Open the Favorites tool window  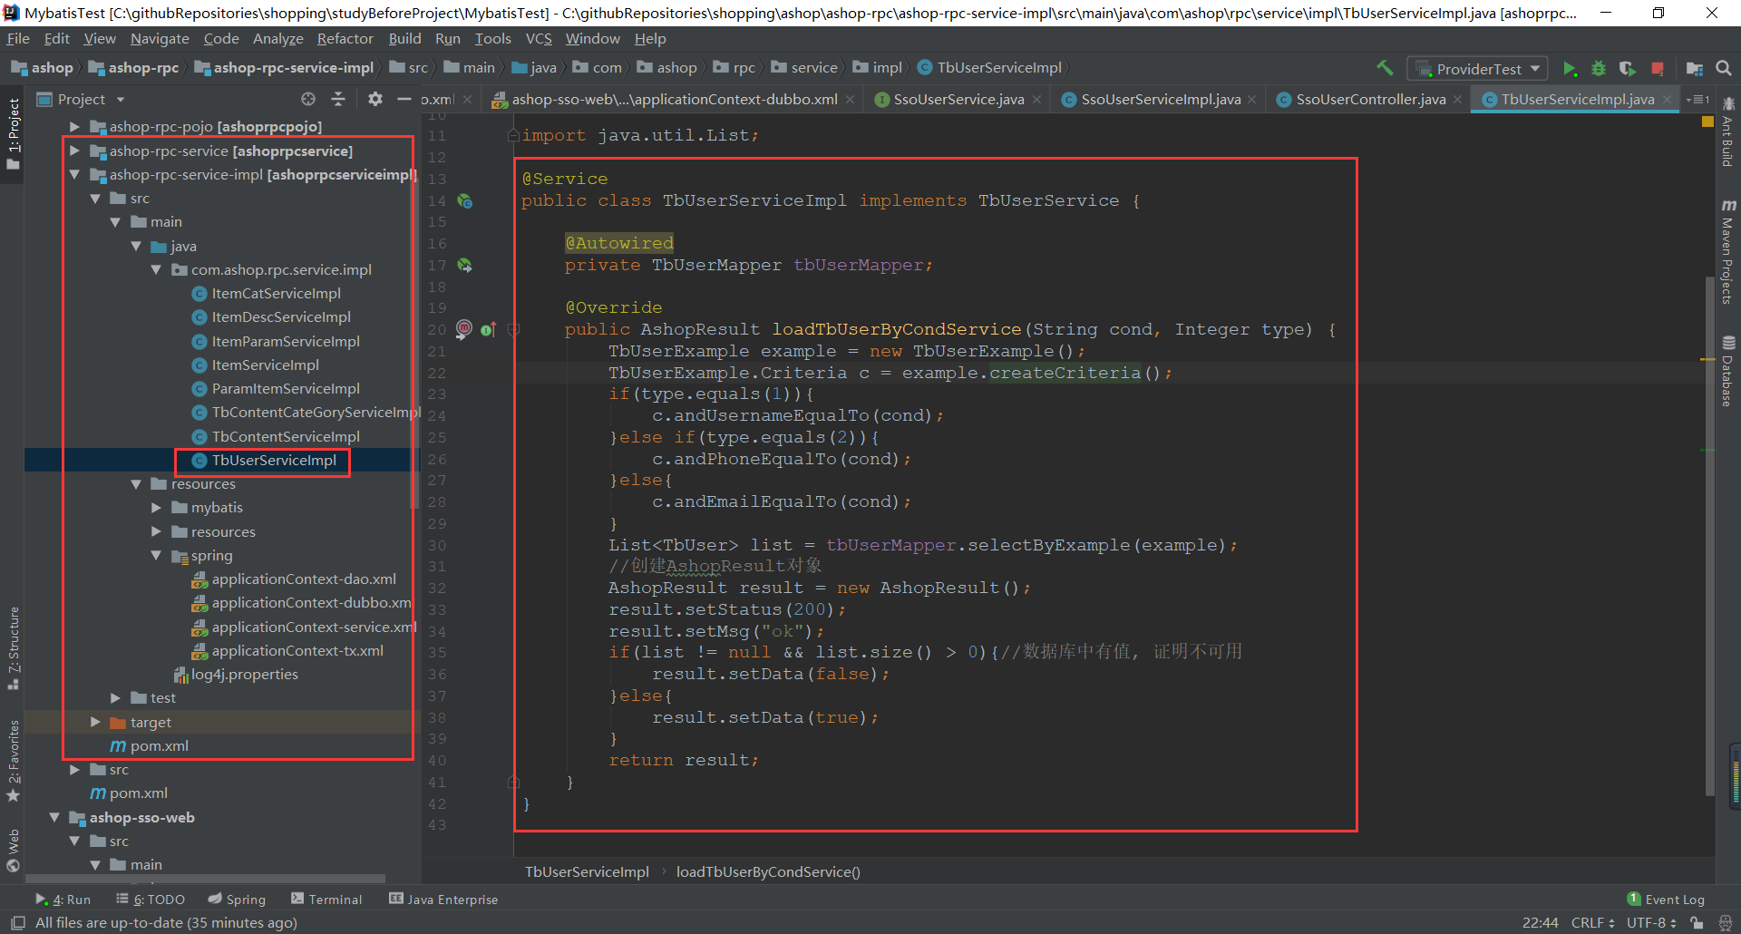[13, 760]
